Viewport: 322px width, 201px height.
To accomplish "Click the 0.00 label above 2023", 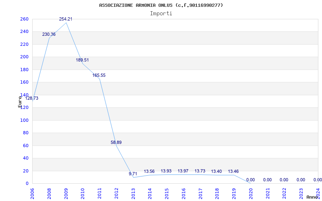I will point(301,180).
